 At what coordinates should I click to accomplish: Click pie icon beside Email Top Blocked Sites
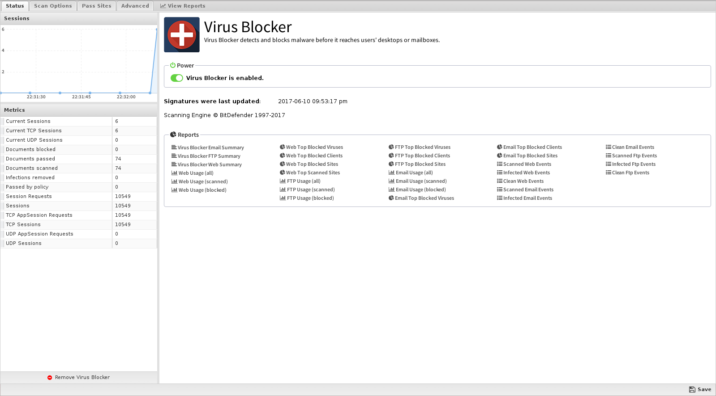pos(500,155)
